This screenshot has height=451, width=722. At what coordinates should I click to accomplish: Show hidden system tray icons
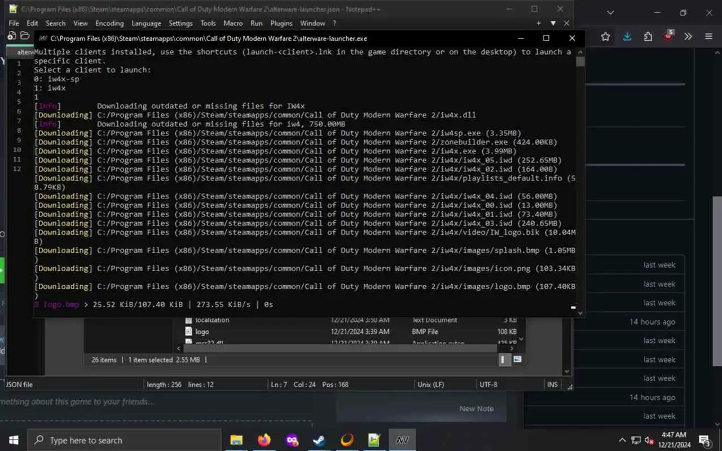click(x=622, y=440)
